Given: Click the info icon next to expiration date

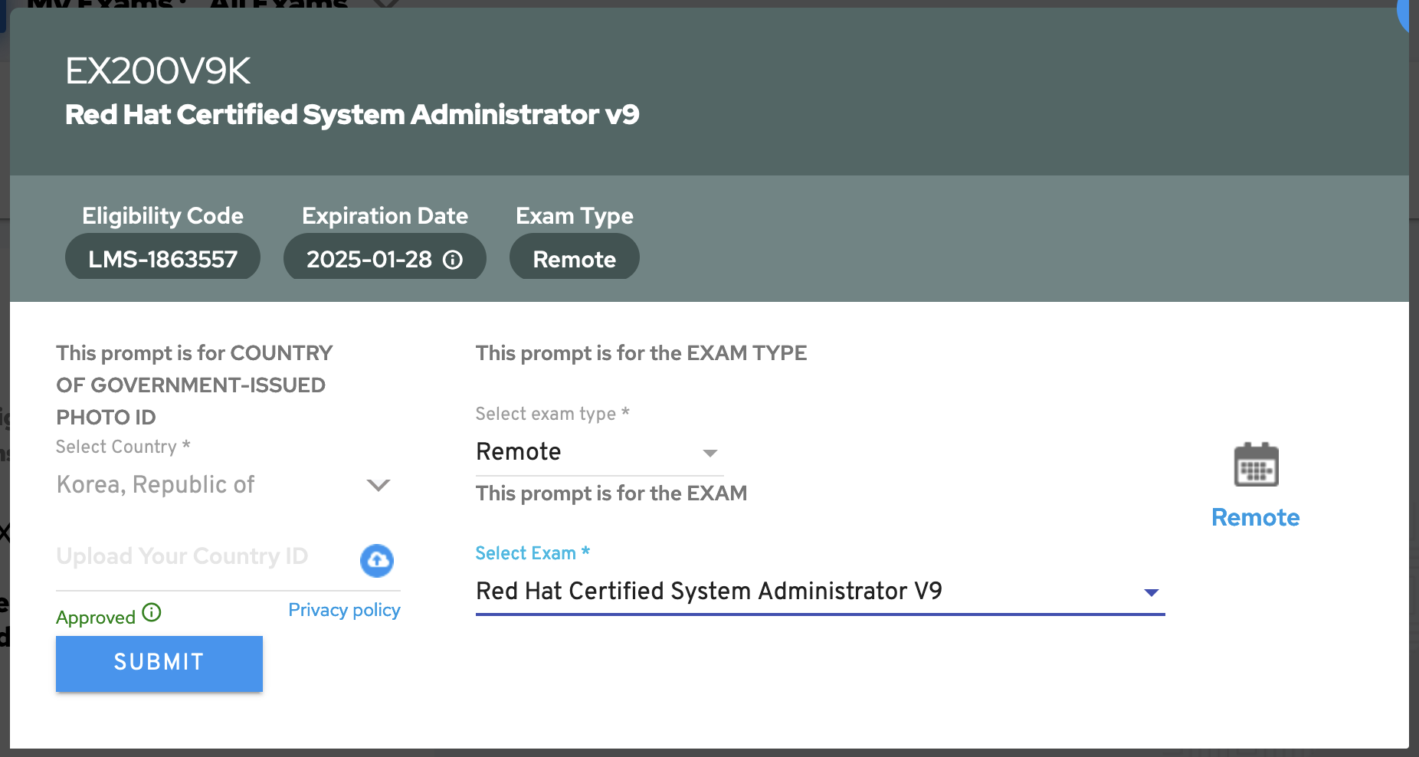Looking at the screenshot, I should [453, 260].
